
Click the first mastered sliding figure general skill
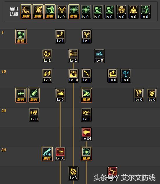[x=26, y=12]
